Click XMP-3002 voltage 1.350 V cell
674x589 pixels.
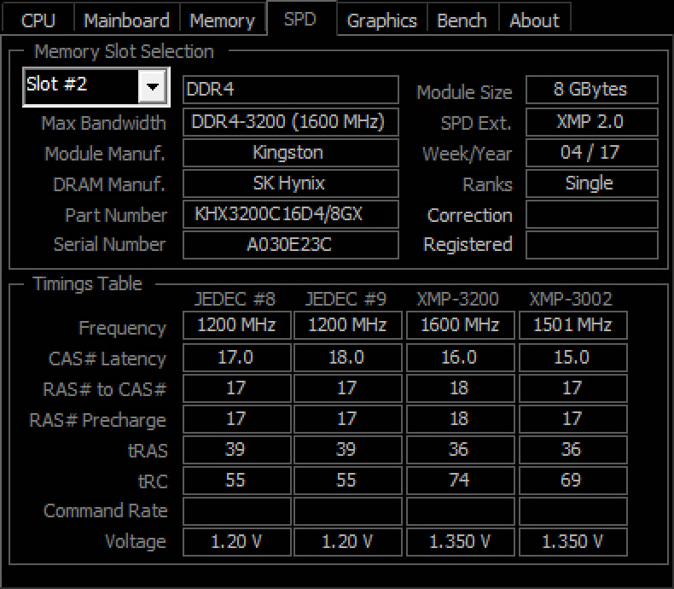tap(573, 542)
